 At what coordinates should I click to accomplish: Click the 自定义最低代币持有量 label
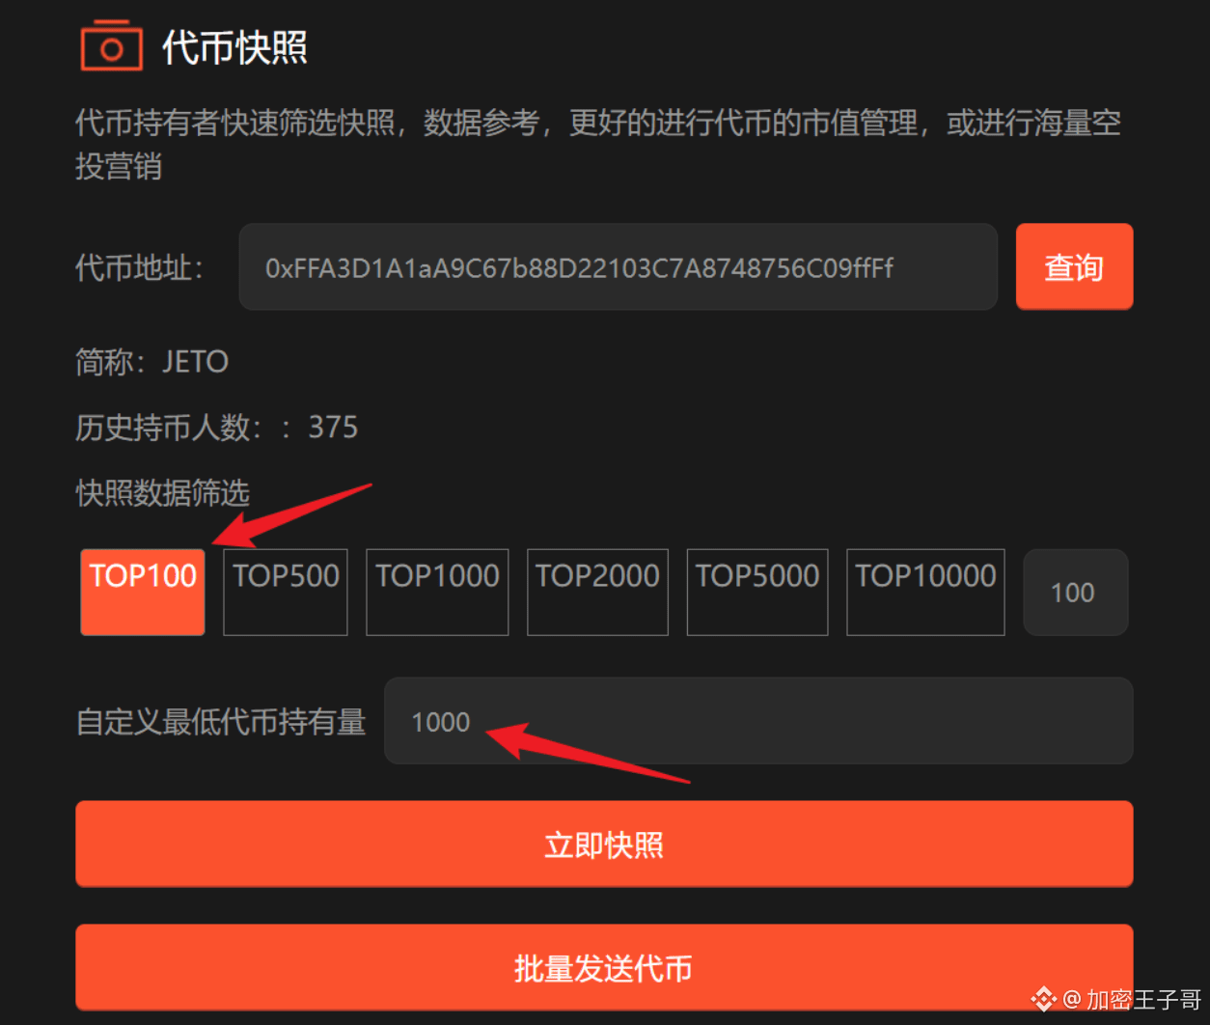pos(221,722)
